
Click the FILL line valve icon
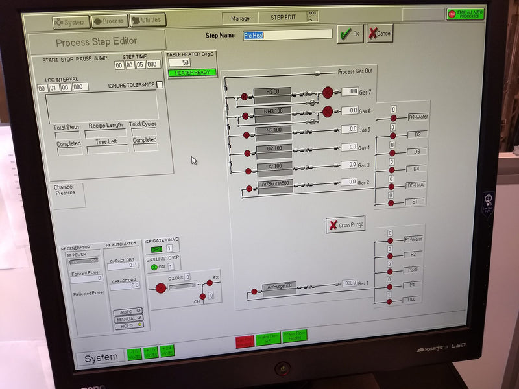click(390, 300)
